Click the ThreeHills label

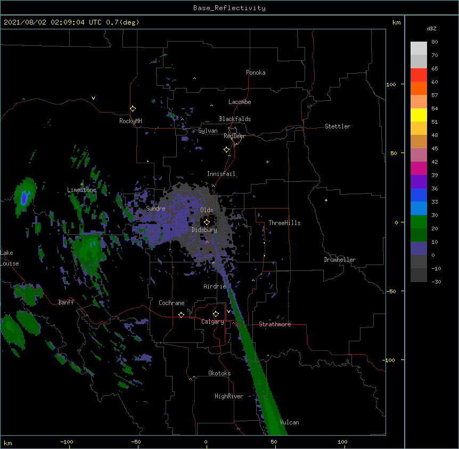click(284, 223)
